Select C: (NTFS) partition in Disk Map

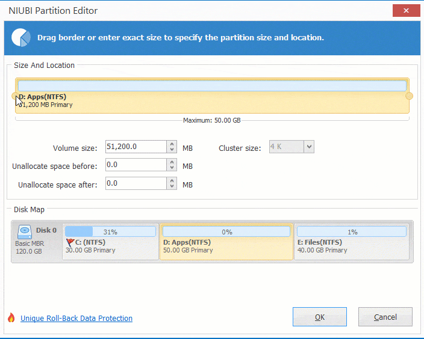tap(110, 242)
